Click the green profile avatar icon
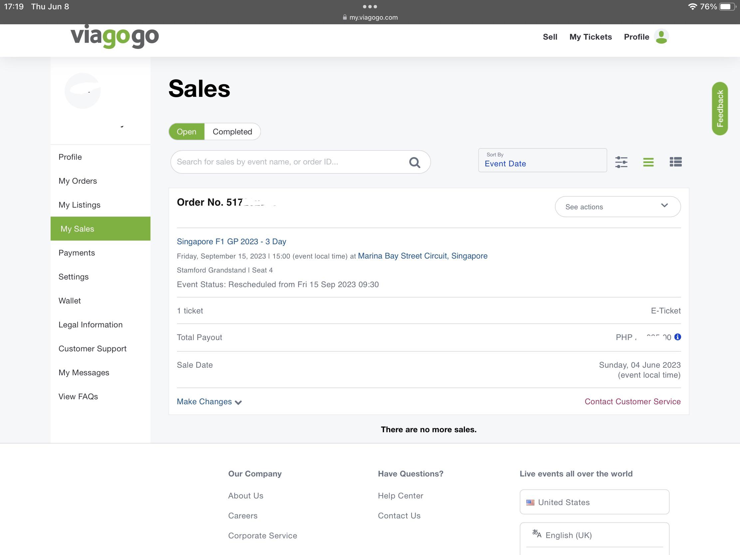Image resolution: width=740 pixels, height=555 pixels. (661, 37)
